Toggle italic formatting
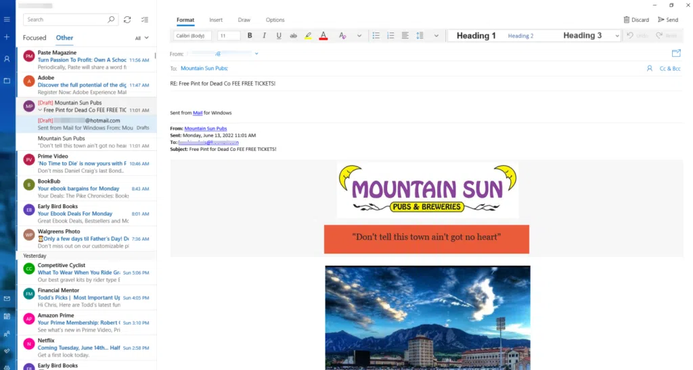693x370 pixels. click(265, 36)
